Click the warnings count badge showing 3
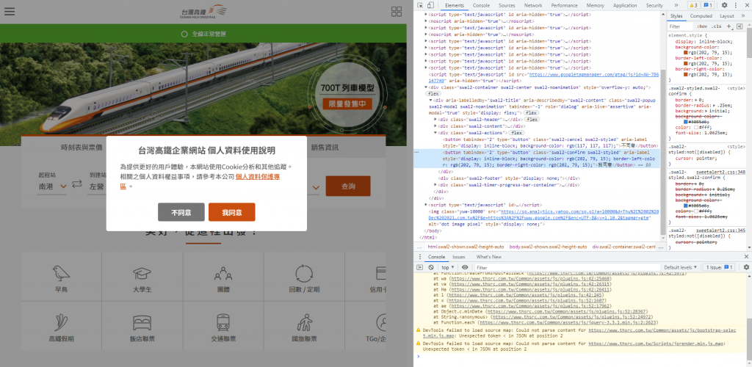The height and width of the screenshot is (367, 752). (693, 5)
